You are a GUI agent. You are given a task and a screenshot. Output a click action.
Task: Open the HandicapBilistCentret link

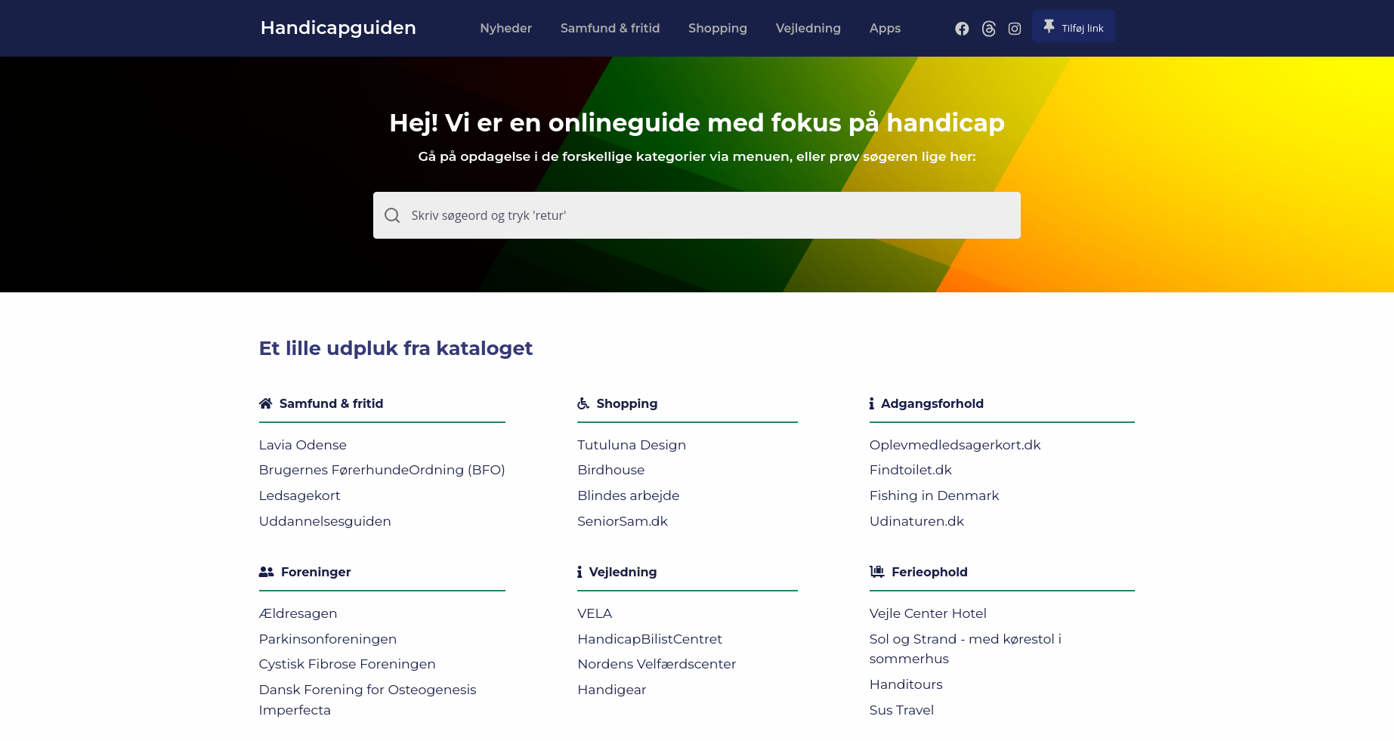point(649,639)
